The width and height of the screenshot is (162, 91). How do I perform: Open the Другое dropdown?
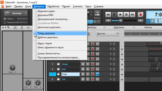click(107, 34)
